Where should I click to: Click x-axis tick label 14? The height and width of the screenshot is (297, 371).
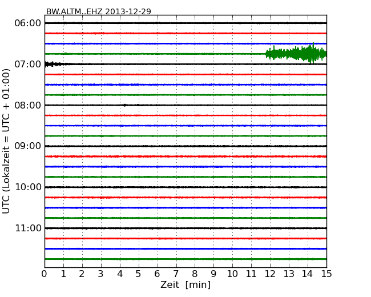[x=308, y=274]
